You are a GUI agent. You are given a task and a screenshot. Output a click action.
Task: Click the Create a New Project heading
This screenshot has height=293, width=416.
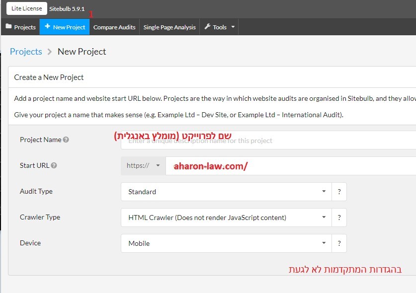click(49, 77)
